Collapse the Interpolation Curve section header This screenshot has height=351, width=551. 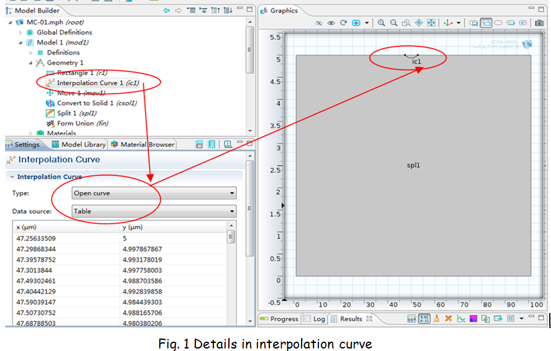[12, 177]
